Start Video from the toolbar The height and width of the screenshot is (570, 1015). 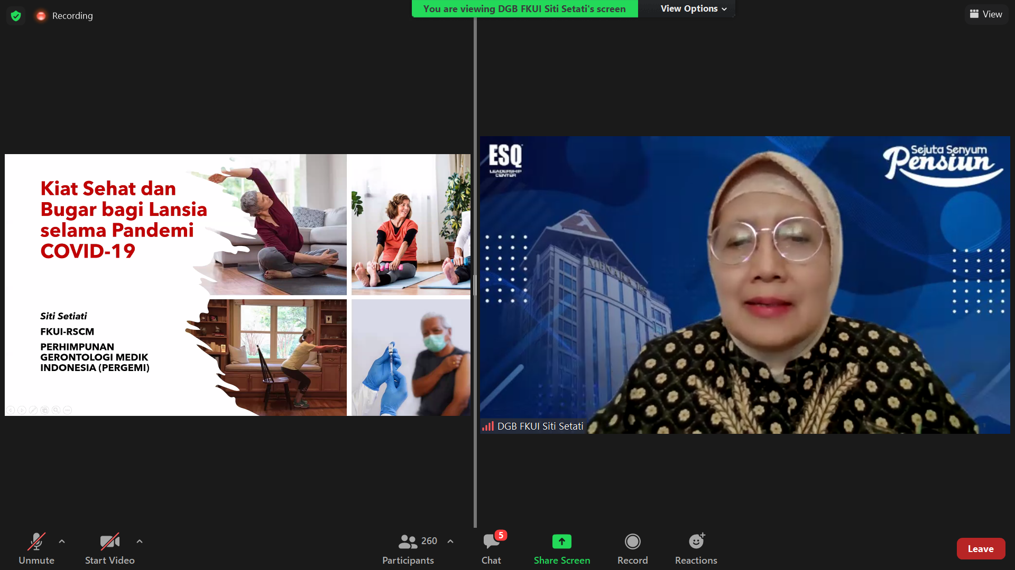pos(109,548)
